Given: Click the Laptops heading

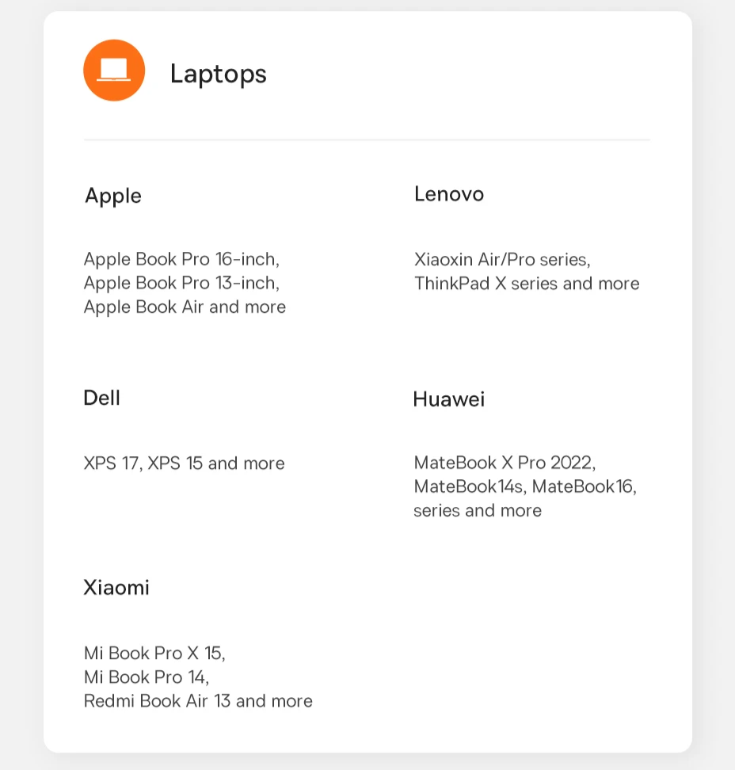Looking at the screenshot, I should (x=218, y=74).
